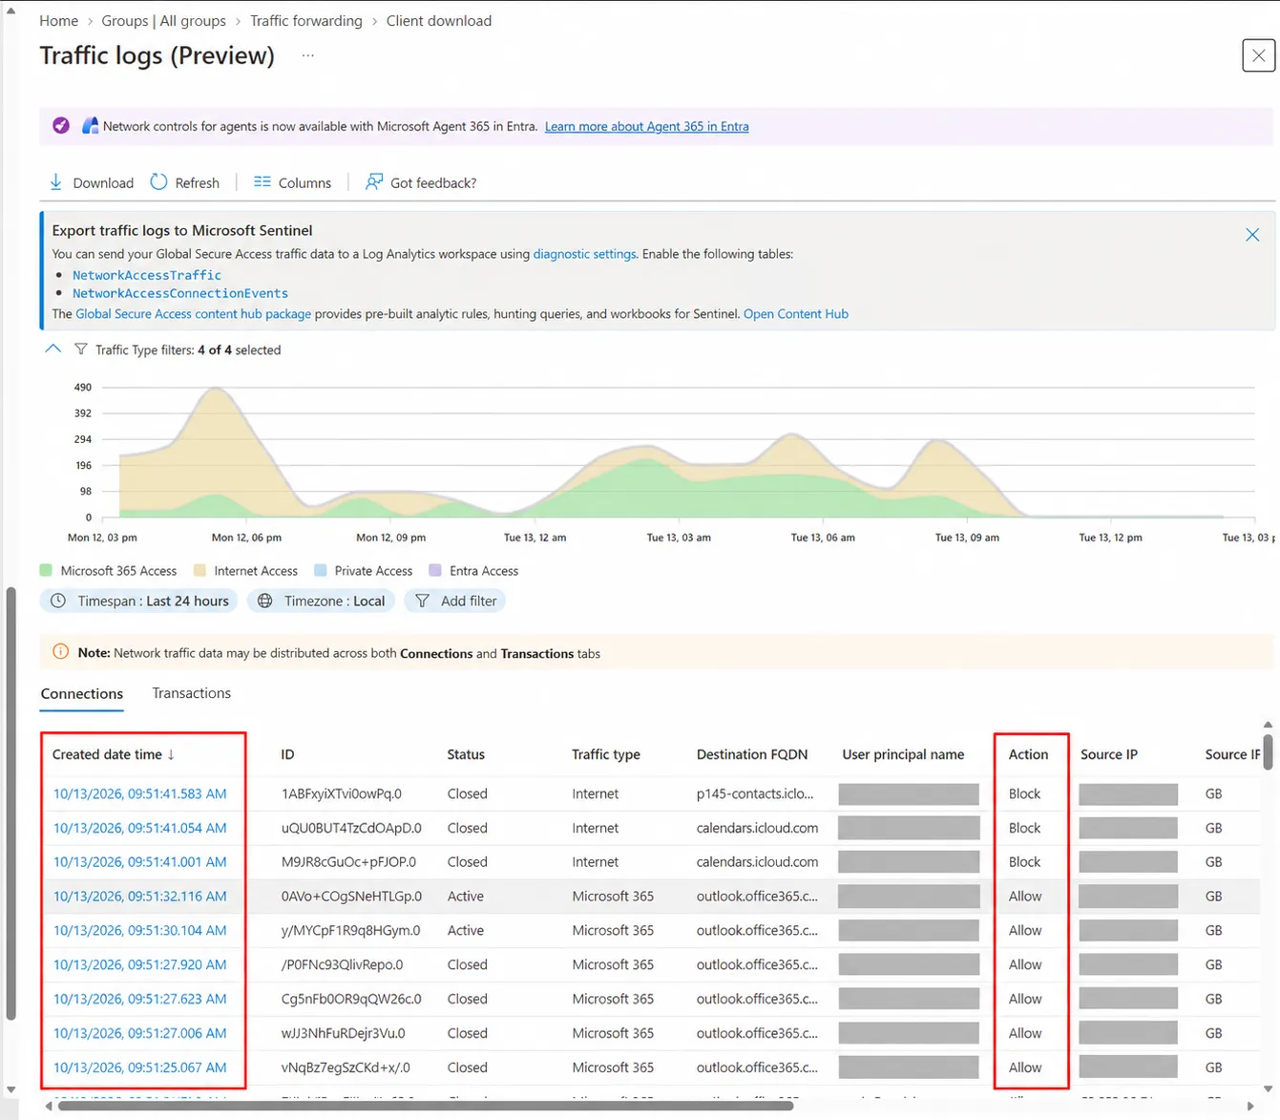Click the Download arrow icon
Viewport: 1280px width, 1120px height.
(x=56, y=182)
